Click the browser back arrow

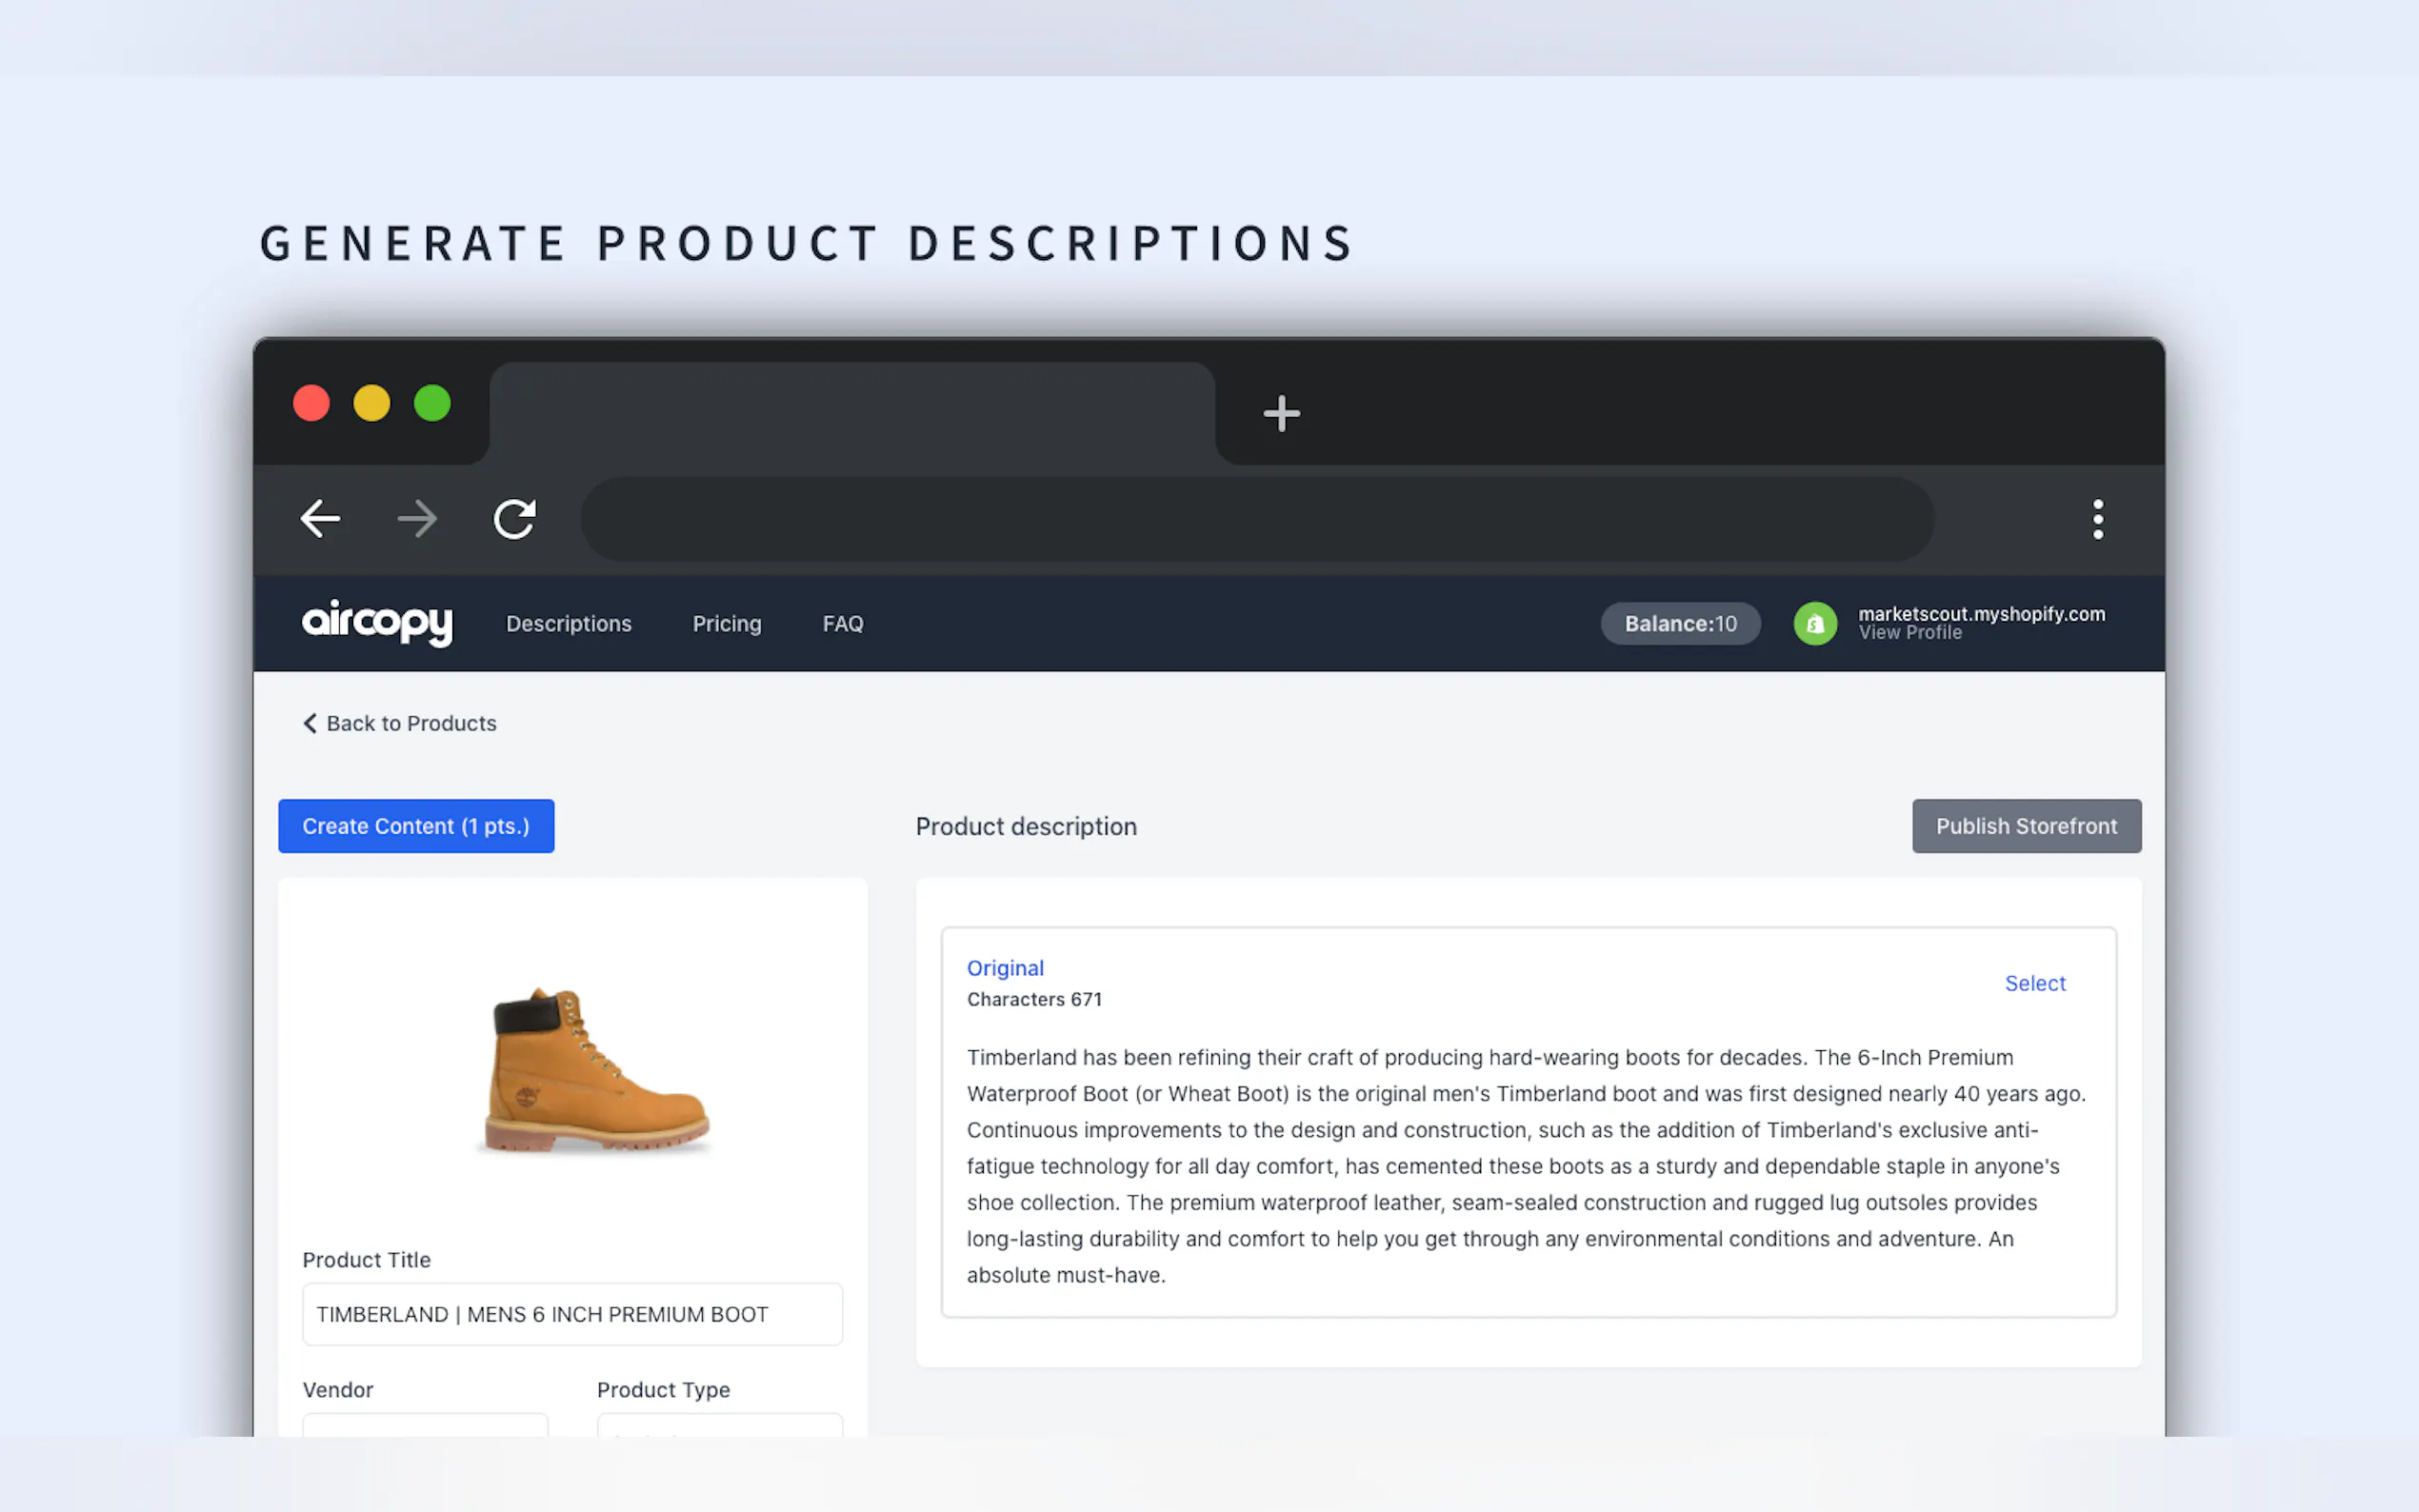point(320,518)
